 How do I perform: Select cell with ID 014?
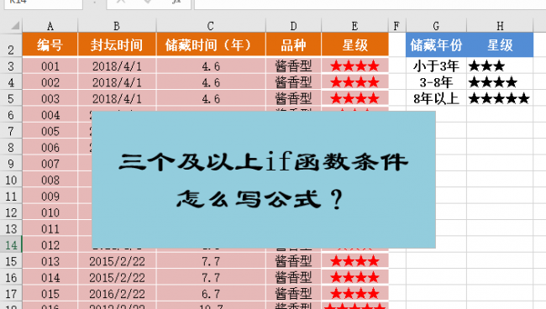pyautogui.click(x=50, y=278)
